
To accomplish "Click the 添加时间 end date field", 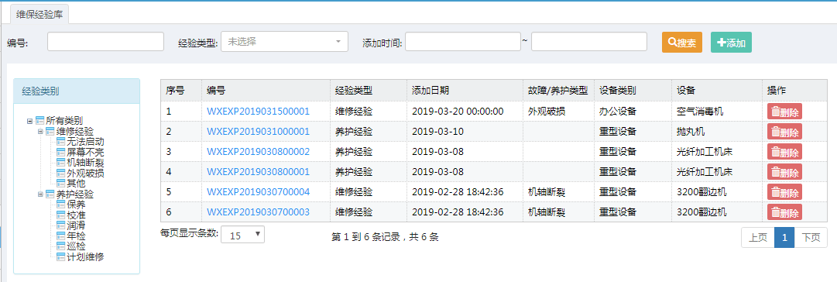I will click(588, 42).
